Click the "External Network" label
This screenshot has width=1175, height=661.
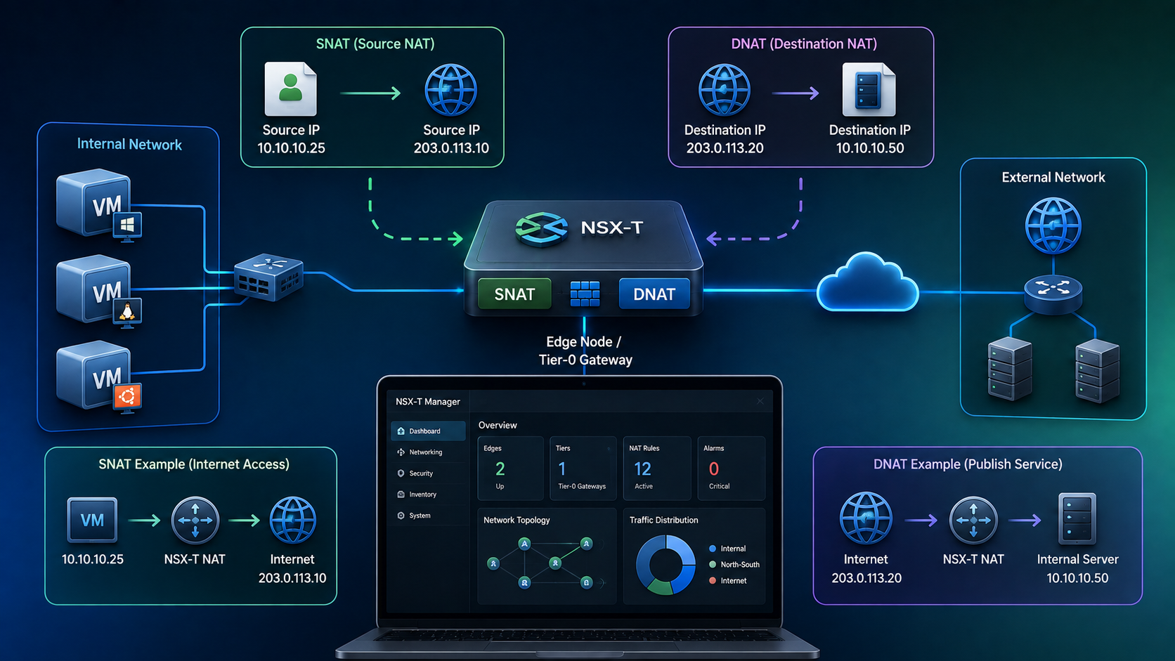(1053, 178)
